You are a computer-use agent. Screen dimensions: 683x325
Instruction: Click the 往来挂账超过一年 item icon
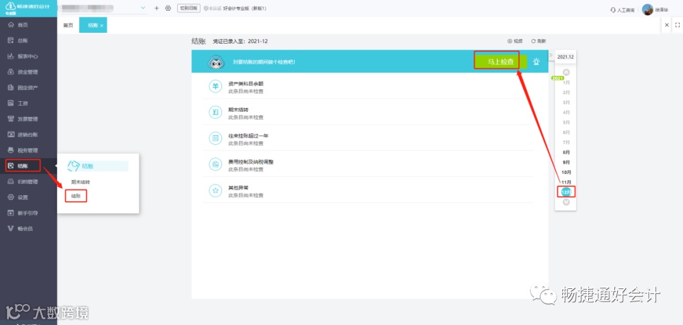[216, 138]
